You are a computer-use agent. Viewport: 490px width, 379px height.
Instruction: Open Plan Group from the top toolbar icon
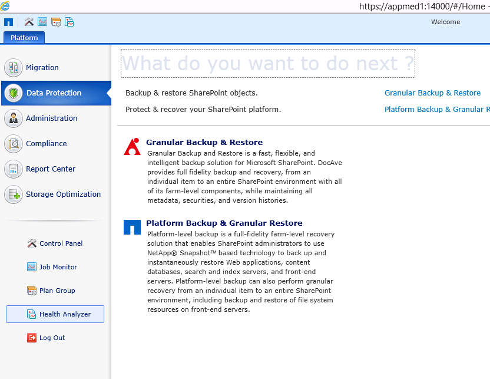(x=56, y=22)
